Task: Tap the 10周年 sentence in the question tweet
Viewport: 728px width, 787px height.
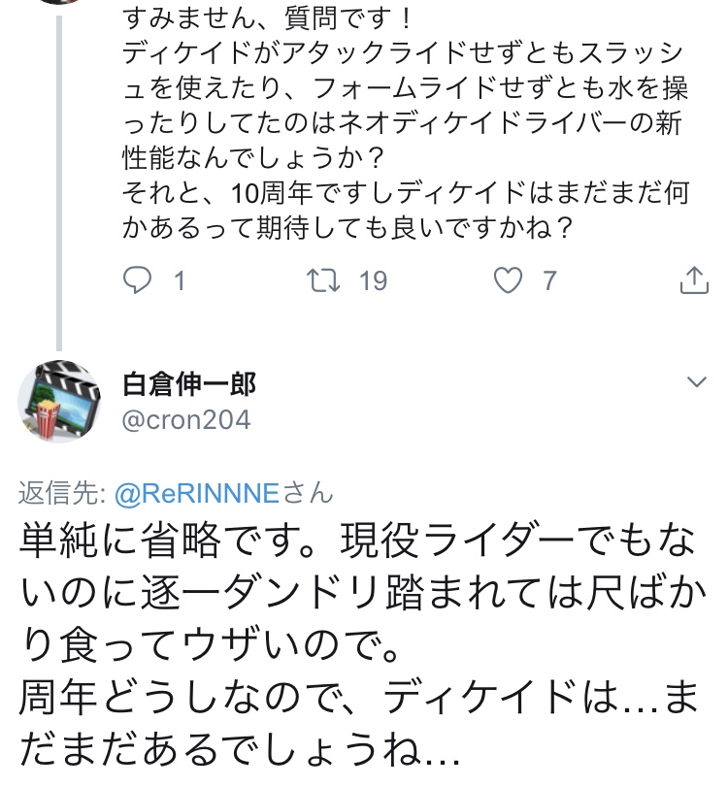Action: 408,192
